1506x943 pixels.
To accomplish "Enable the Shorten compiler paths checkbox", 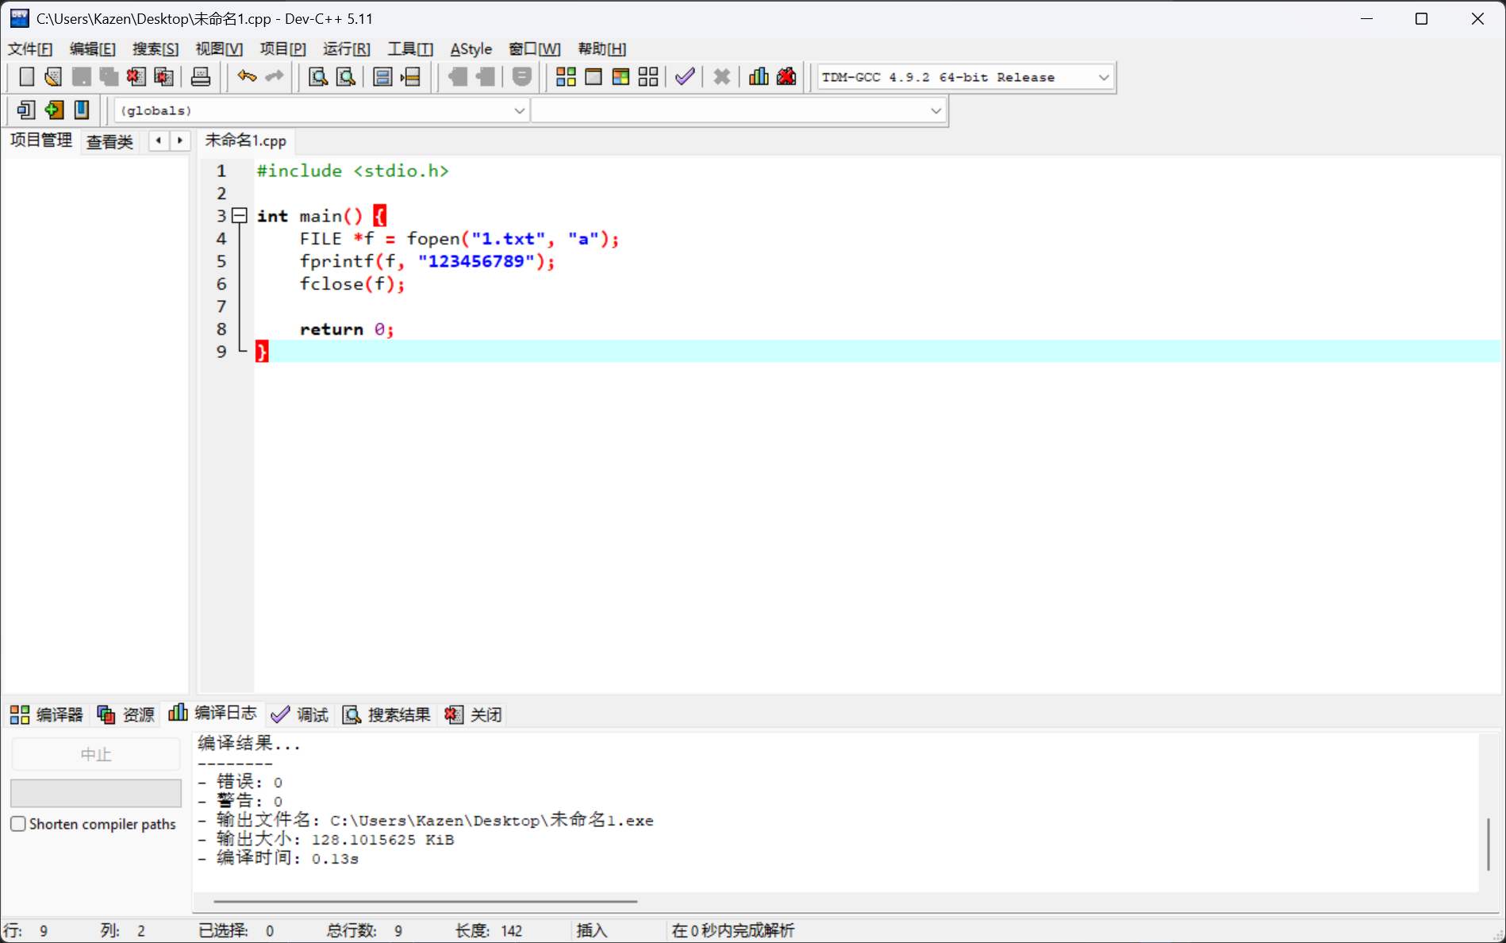I will 18,823.
